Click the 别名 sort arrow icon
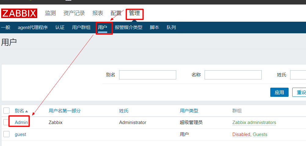Image resolution: width=306 pixels, height=146 pixels. click(27, 111)
